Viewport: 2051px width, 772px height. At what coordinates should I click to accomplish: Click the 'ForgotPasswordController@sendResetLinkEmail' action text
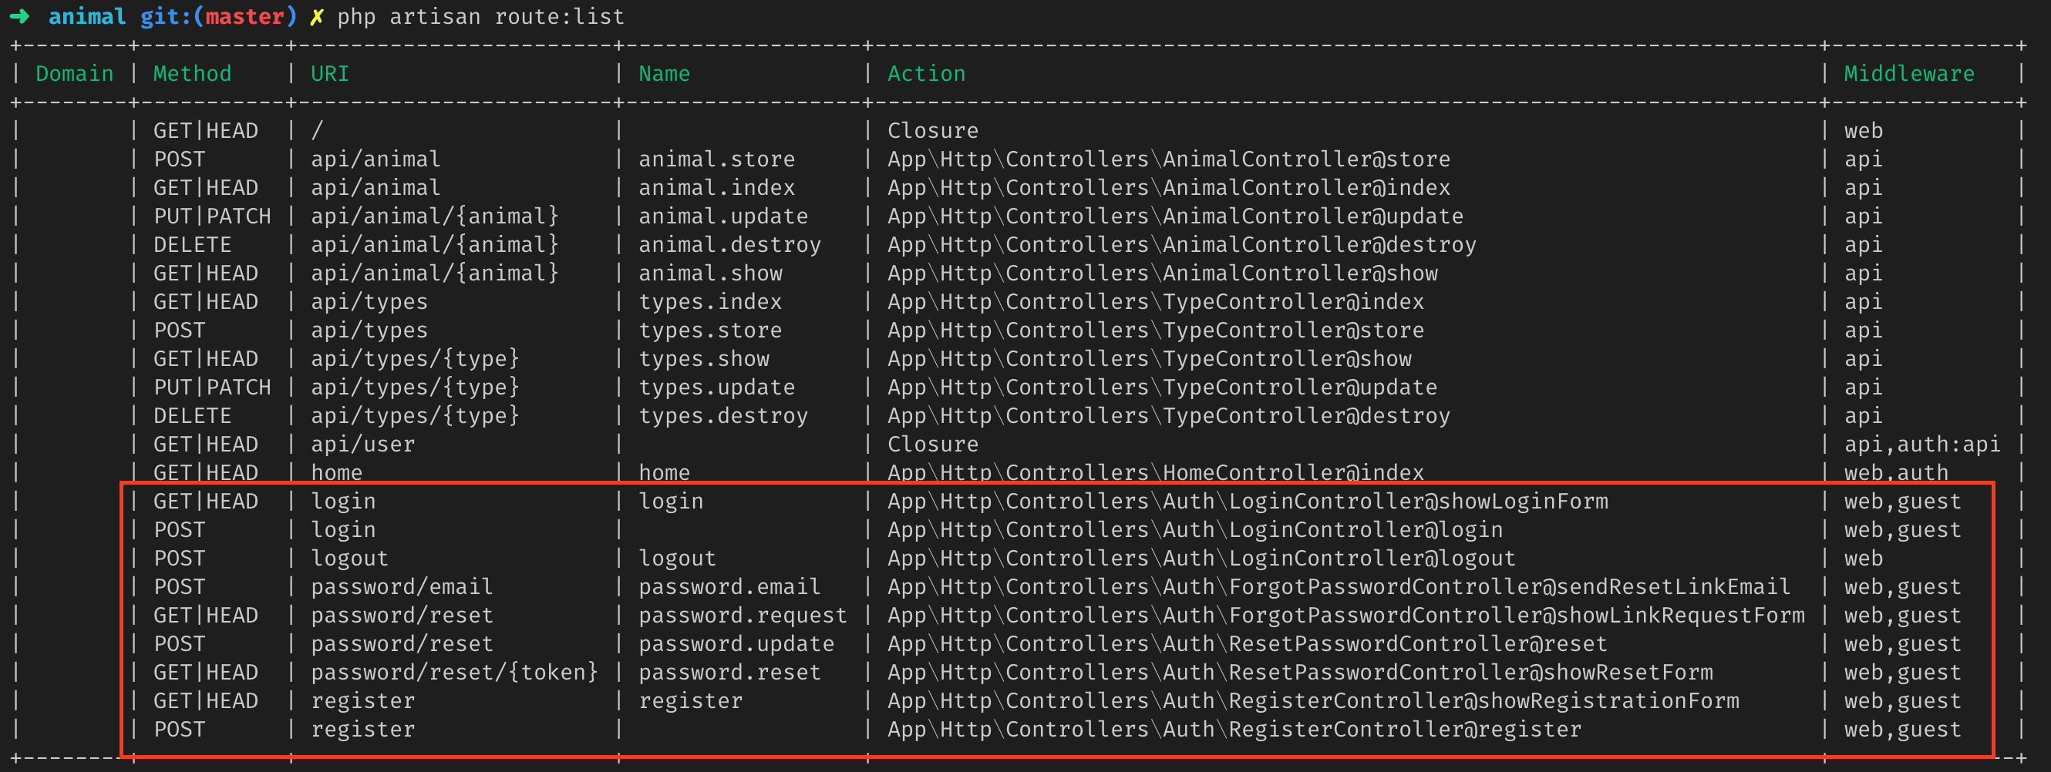(x=1510, y=587)
